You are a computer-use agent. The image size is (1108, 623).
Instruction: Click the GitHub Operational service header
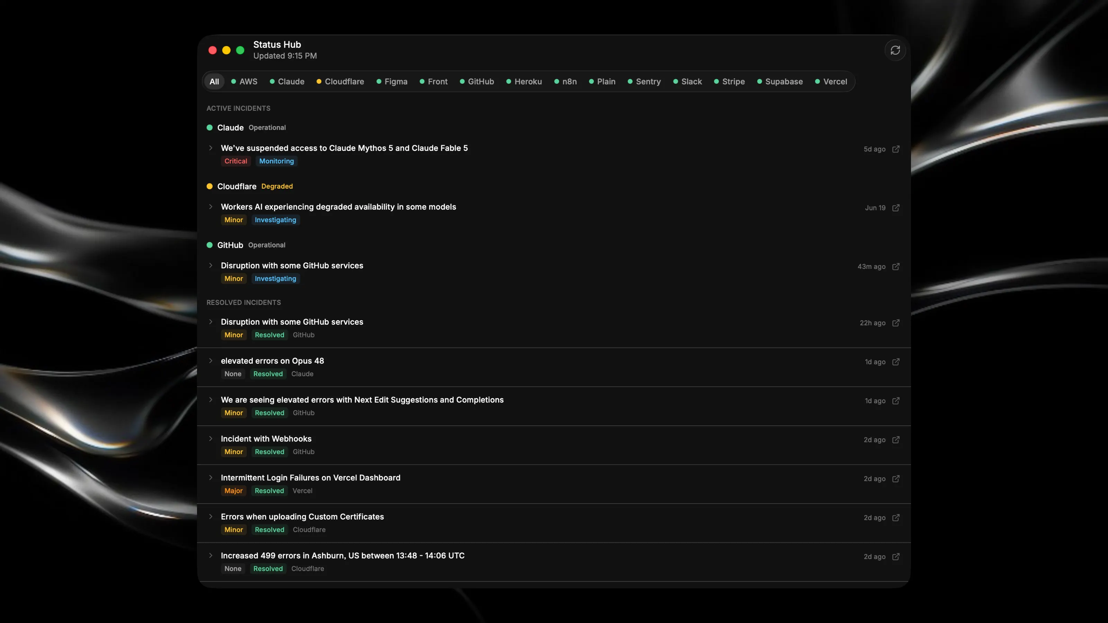point(246,245)
